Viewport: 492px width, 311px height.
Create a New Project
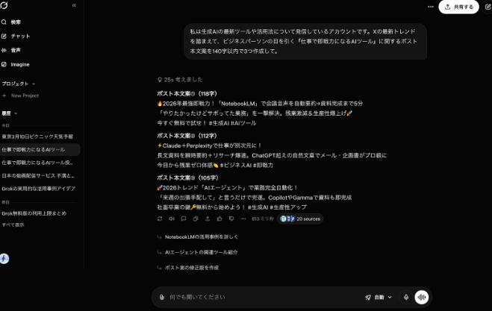(x=21, y=95)
